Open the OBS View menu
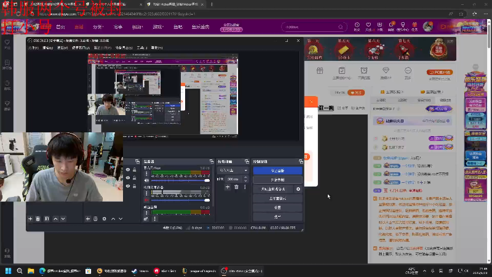 (x=63, y=48)
